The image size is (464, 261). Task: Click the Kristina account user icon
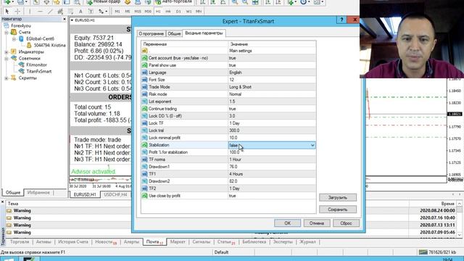29,45
